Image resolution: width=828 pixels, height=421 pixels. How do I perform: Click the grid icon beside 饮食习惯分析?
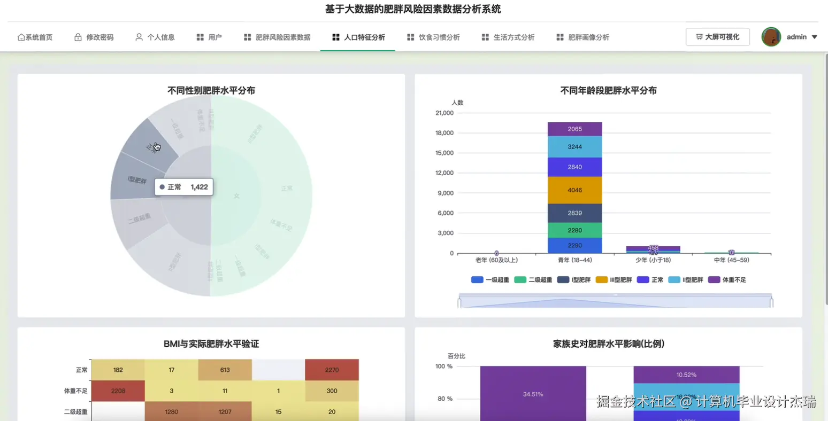(410, 37)
